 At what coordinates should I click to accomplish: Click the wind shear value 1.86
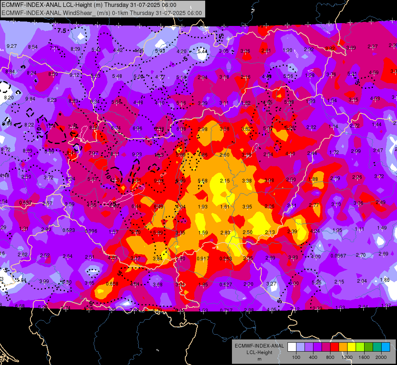(385, 280)
